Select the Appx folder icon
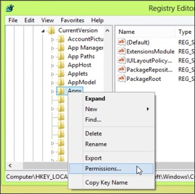195x194 pixels. (61, 91)
